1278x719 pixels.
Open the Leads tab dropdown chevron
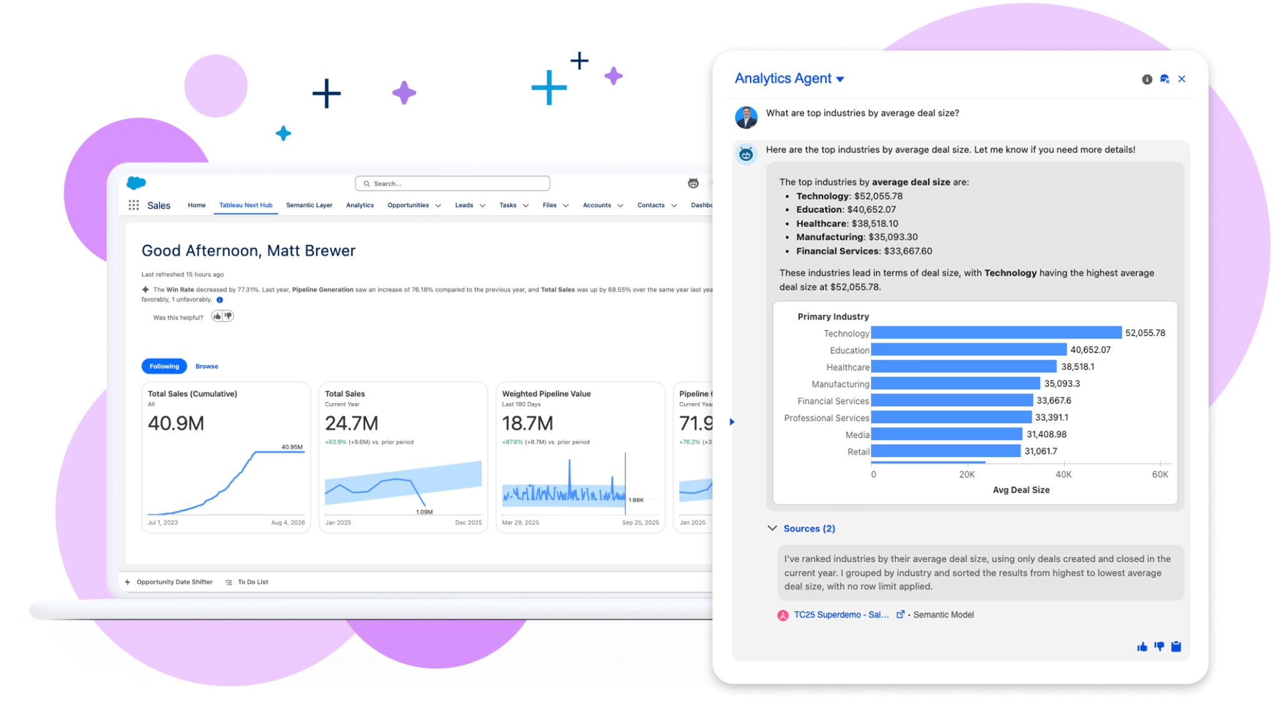483,205
